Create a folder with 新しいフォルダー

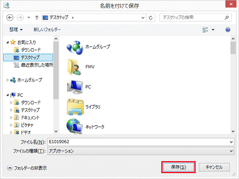pos(47,30)
